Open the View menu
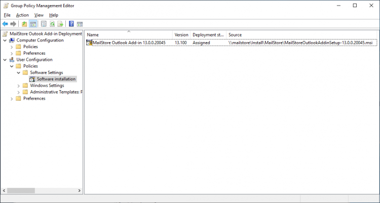 (x=39, y=15)
